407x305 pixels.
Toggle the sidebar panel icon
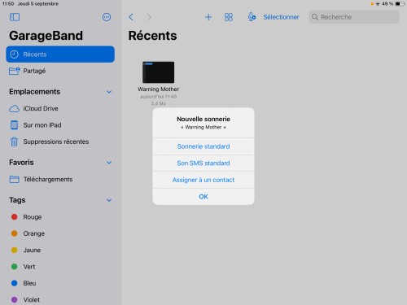15,17
